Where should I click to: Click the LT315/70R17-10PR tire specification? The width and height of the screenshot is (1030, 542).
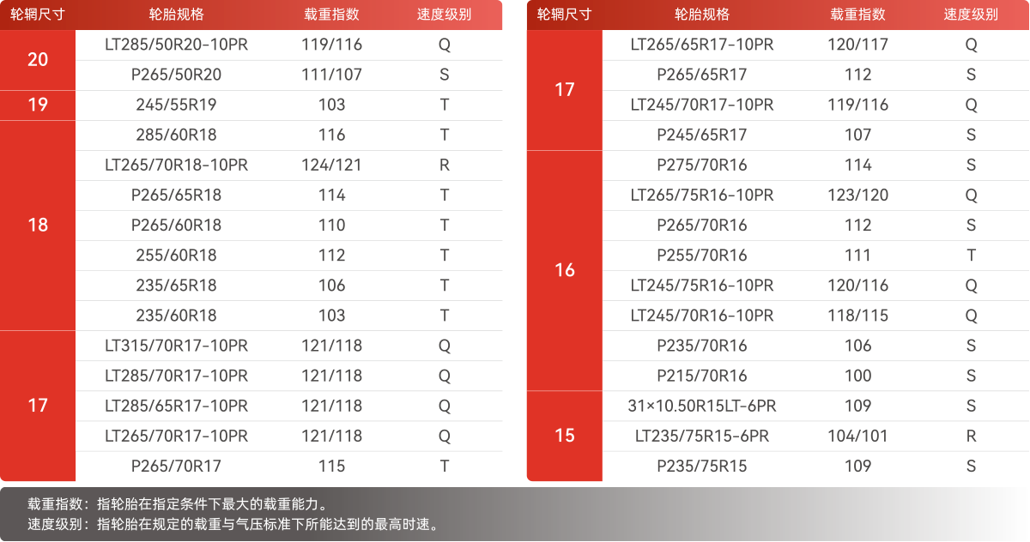[176, 346]
